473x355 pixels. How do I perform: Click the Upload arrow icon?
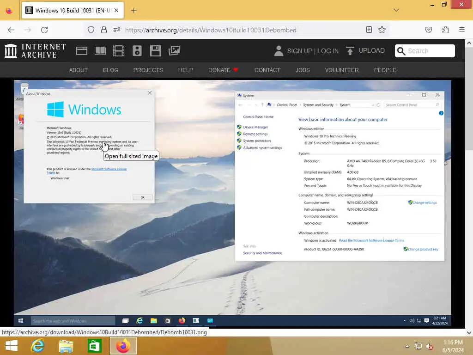[x=350, y=51]
